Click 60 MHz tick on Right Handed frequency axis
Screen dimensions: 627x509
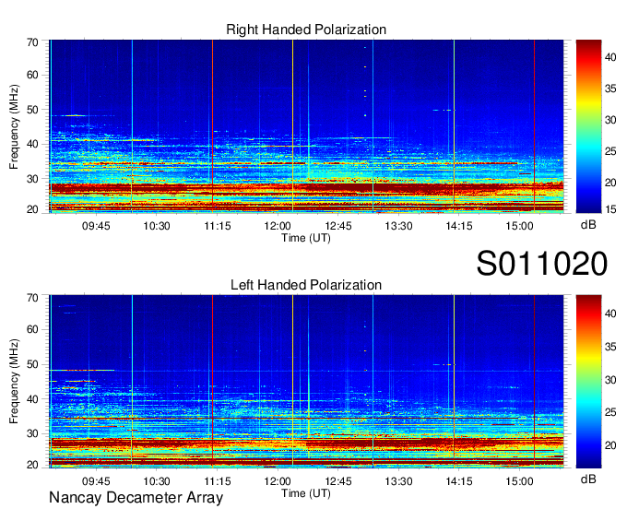click(32, 75)
